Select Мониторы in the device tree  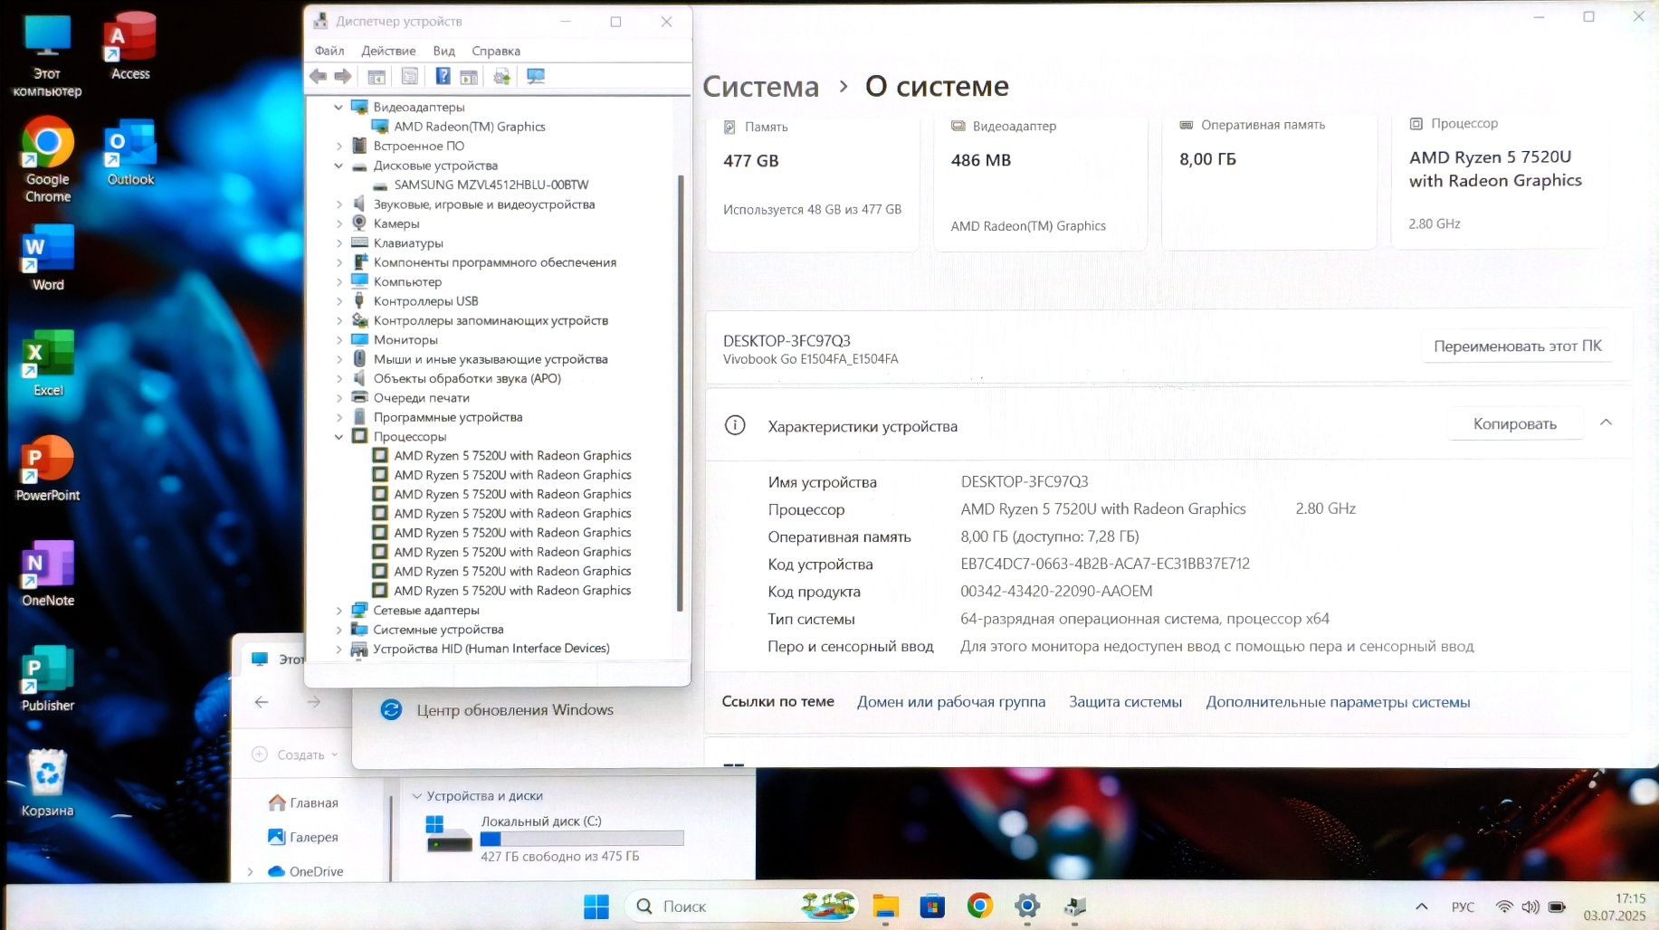point(405,340)
